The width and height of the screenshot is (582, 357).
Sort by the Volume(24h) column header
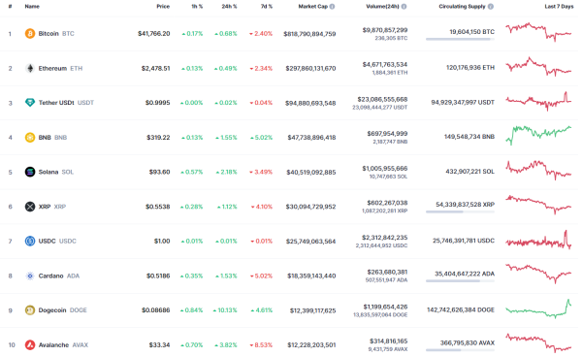click(383, 7)
